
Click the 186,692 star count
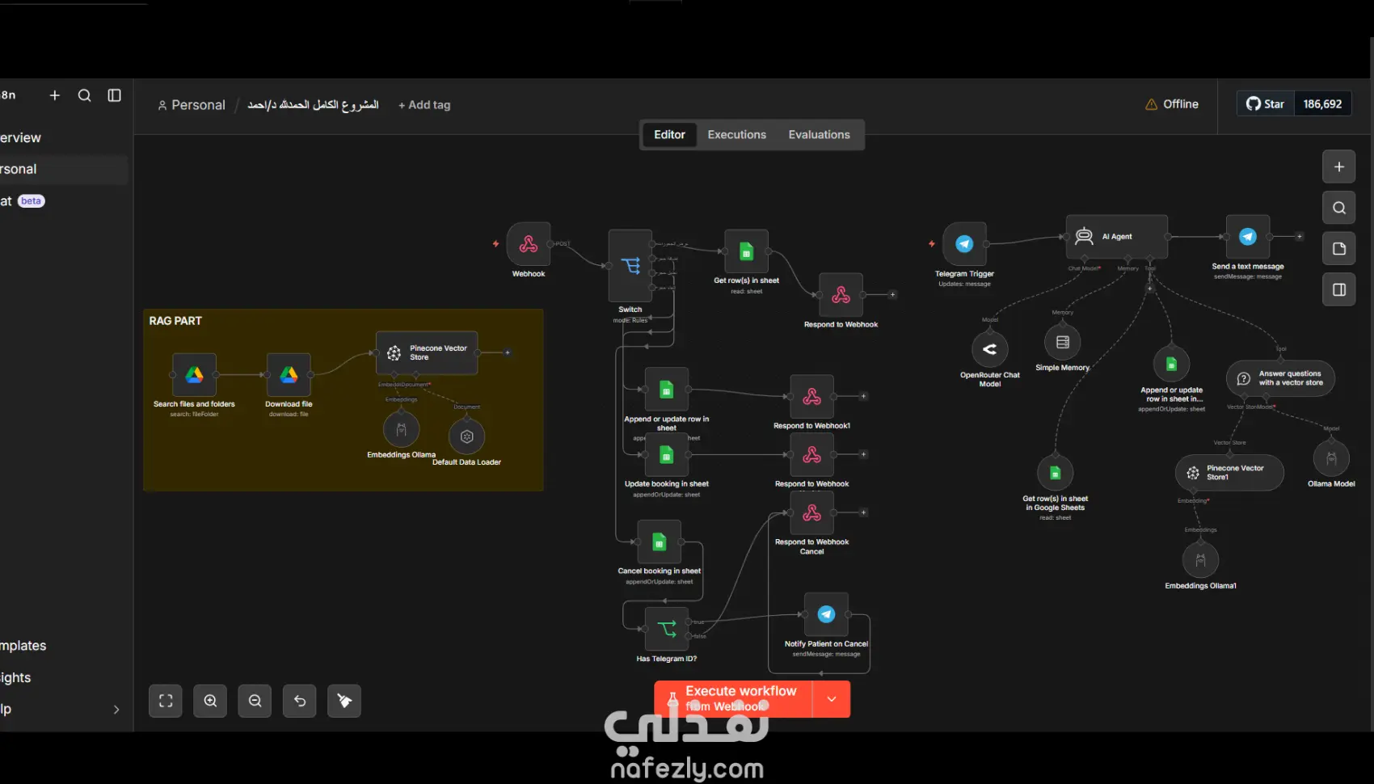1322,104
